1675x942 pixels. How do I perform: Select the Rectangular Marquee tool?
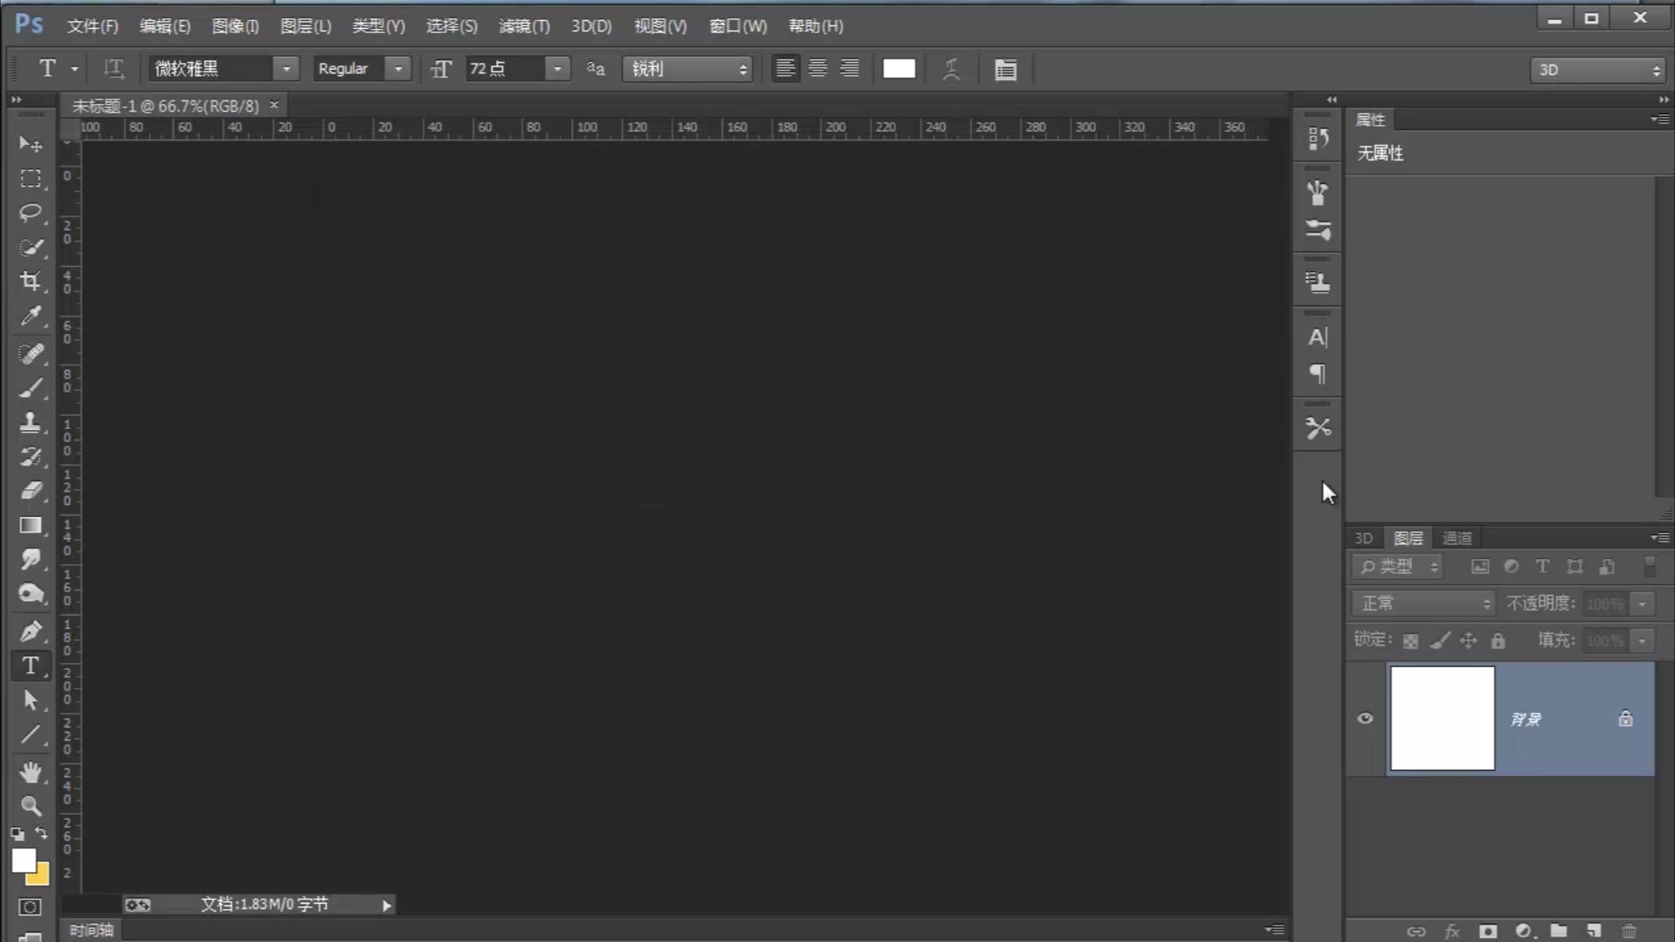(31, 179)
